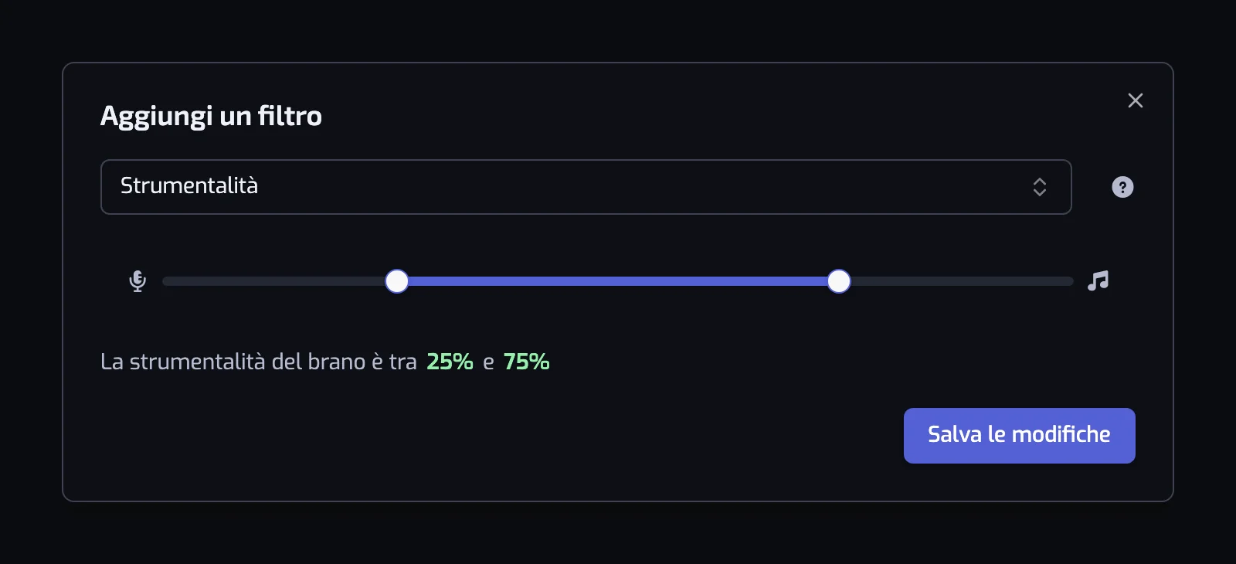Image resolution: width=1236 pixels, height=564 pixels.
Task: Click the Aggiungi un filtro heading
Action: [211, 116]
